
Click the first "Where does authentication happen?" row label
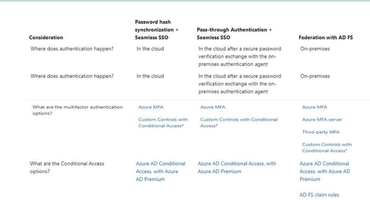coord(72,49)
